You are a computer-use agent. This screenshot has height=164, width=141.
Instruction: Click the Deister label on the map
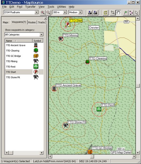coord(94,28)
